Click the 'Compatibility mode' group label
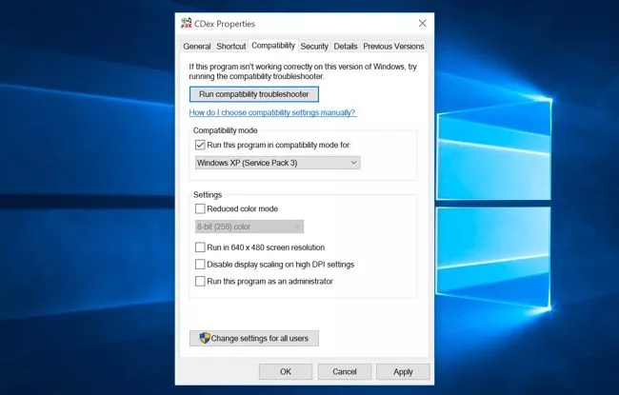This screenshot has width=619, height=395. coord(225,130)
